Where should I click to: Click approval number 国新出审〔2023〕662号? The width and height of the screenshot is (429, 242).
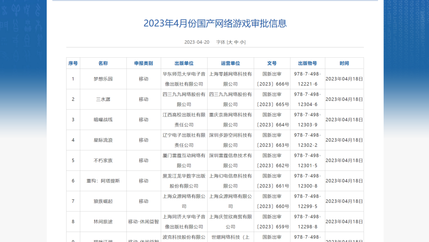pyautogui.click(x=272, y=160)
